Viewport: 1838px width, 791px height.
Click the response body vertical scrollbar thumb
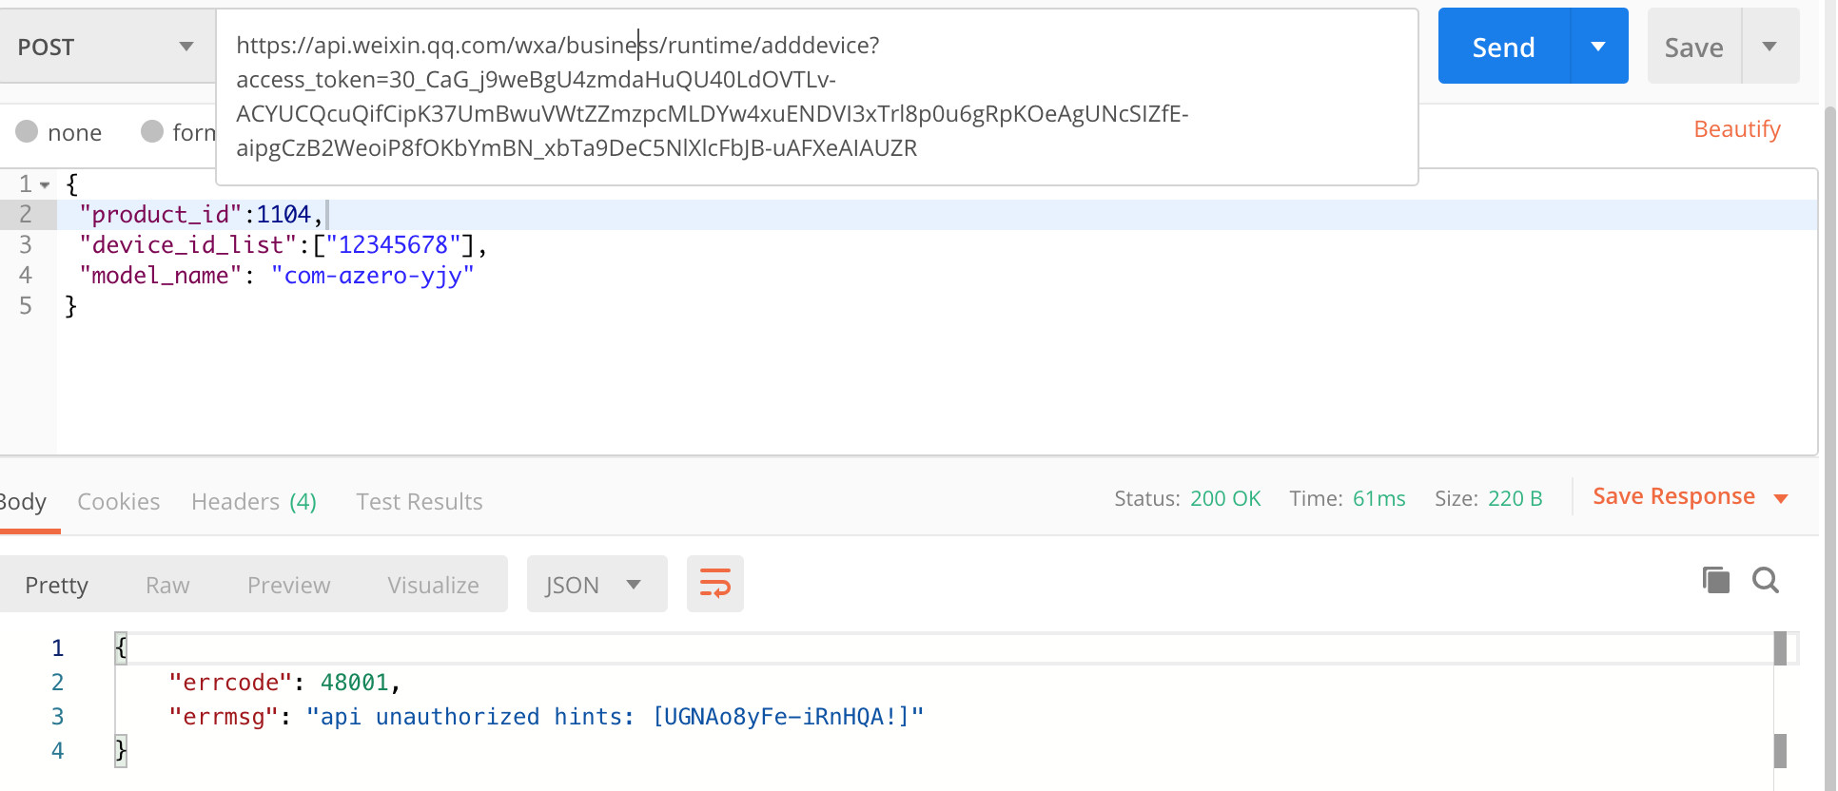[1780, 648]
